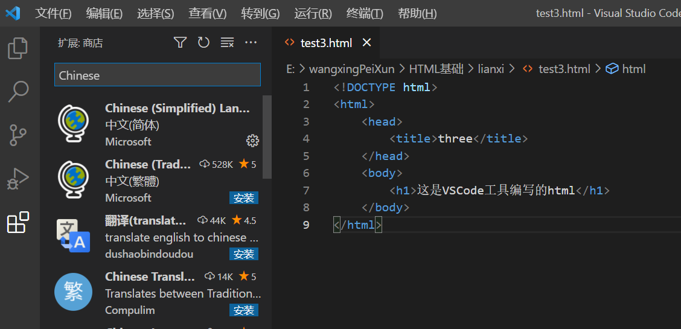
Task: Click the translate extension icon
Action: tap(74, 235)
